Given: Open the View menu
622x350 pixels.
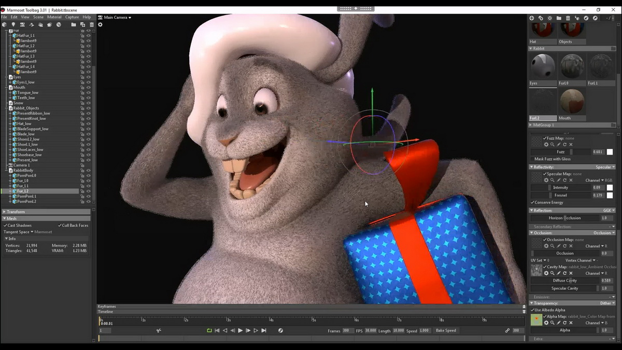Looking at the screenshot, I should (25, 17).
